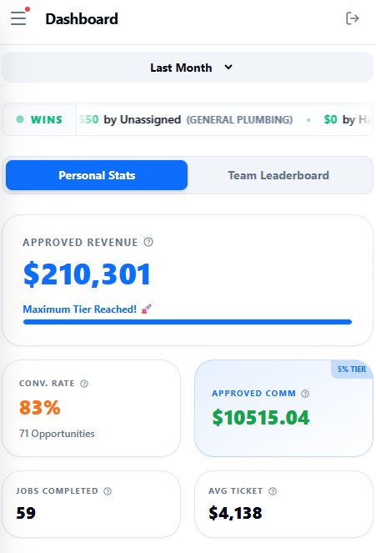Click the Unassigned General Plumbing win ticker
This screenshot has width=376, height=553.
(x=186, y=119)
